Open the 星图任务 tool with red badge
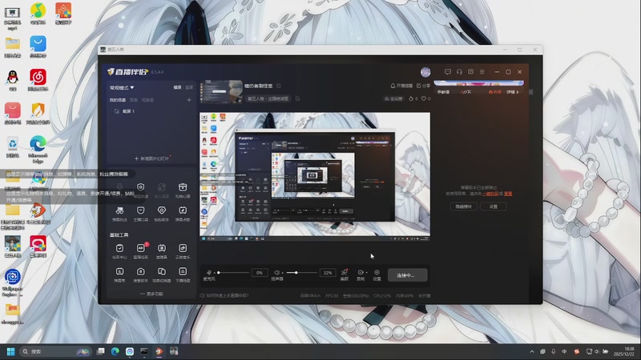This screenshot has width=641, height=360. tap(141, 251)
